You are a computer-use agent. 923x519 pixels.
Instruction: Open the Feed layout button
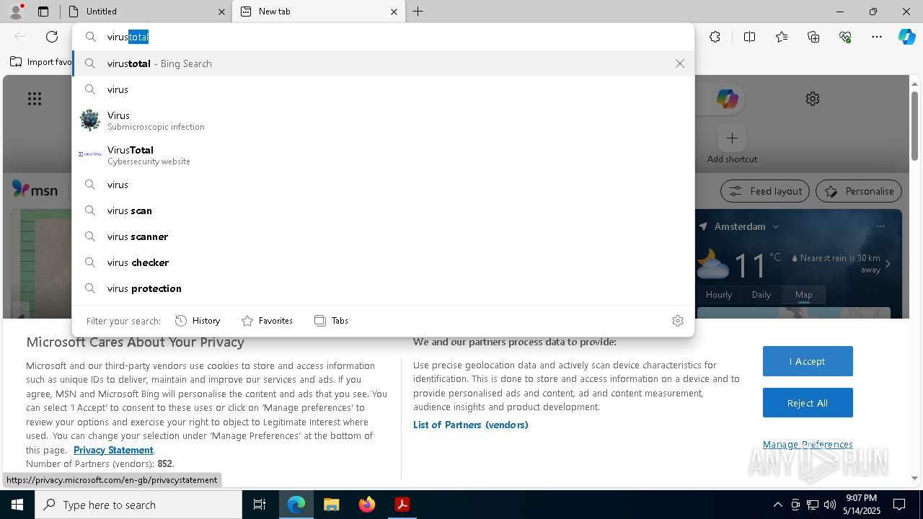[764, 191]
